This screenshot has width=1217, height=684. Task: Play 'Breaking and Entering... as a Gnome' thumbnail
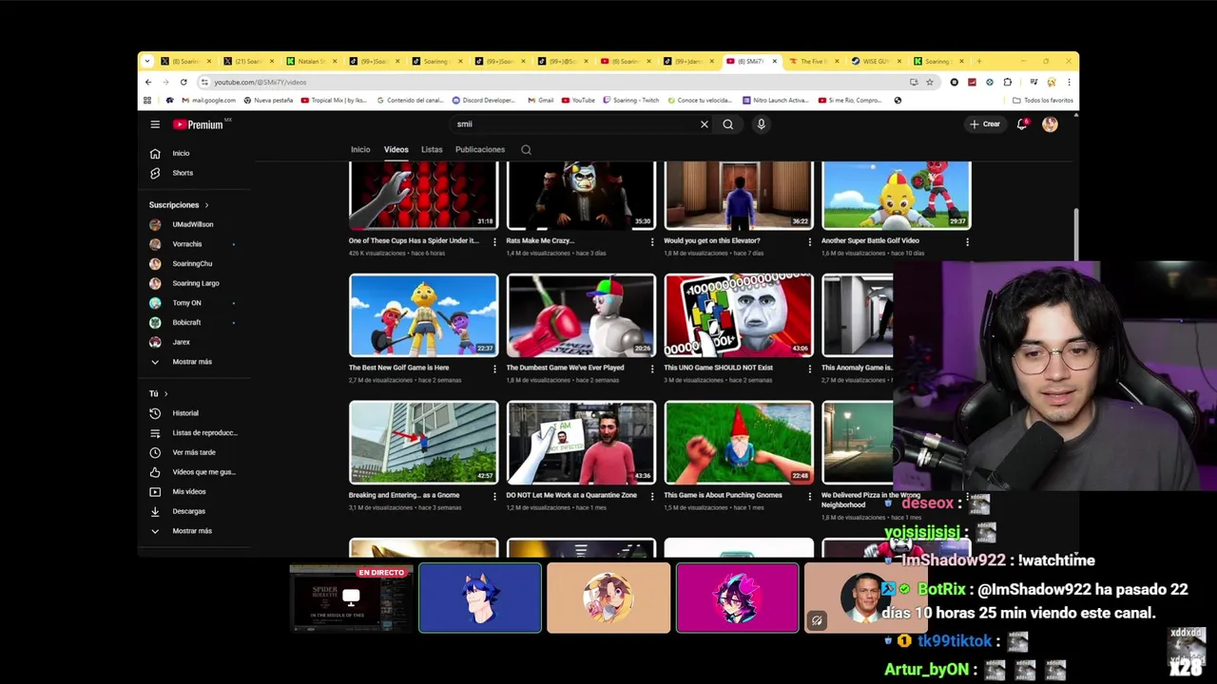pyautogui.click(x=423, y=443)
